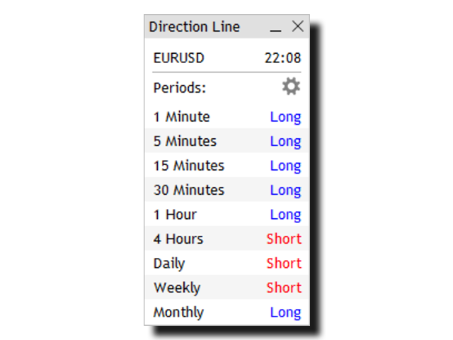
Task: Select the Weekly period row
Action: coord(227,288)
